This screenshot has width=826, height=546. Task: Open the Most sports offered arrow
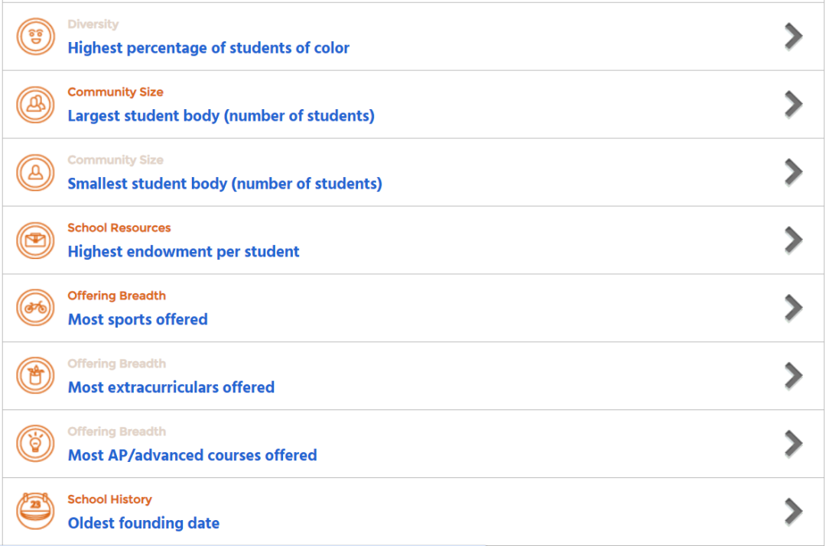pyautogui.click(x=793, y=309)
